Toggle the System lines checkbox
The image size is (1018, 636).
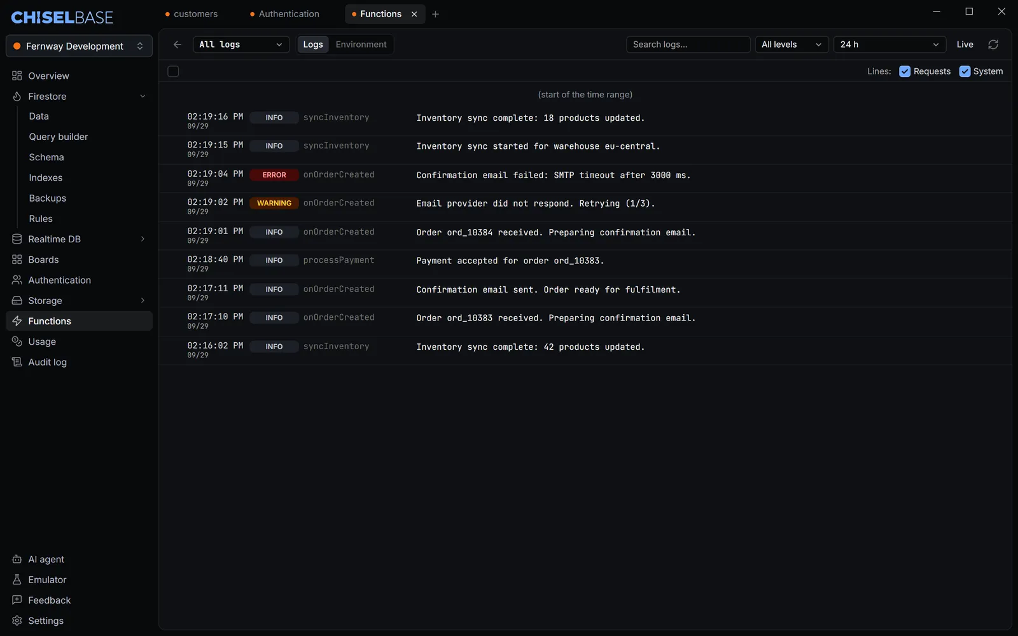pos(965,71)
